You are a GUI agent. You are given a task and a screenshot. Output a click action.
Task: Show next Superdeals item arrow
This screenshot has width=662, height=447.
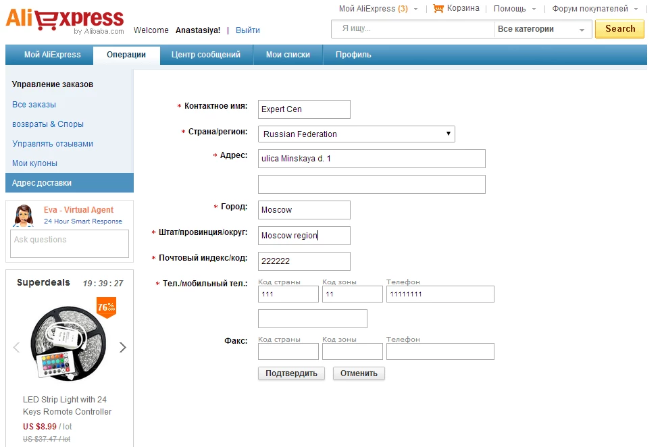click(123, 348)
